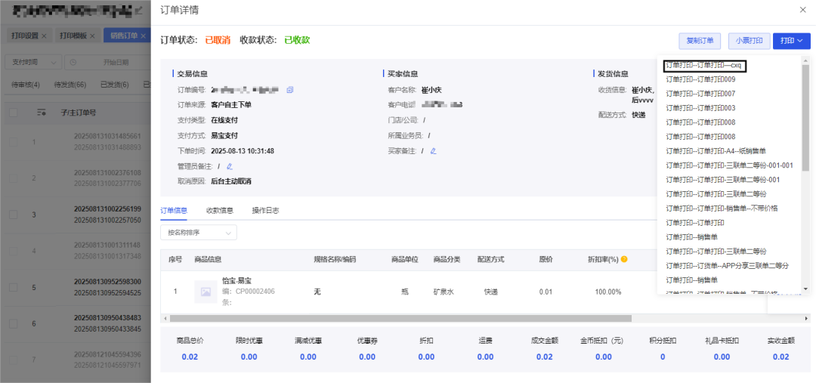Open column settings icon in order table header
This screenshot has height=383, width=816.
pos(42,113)
